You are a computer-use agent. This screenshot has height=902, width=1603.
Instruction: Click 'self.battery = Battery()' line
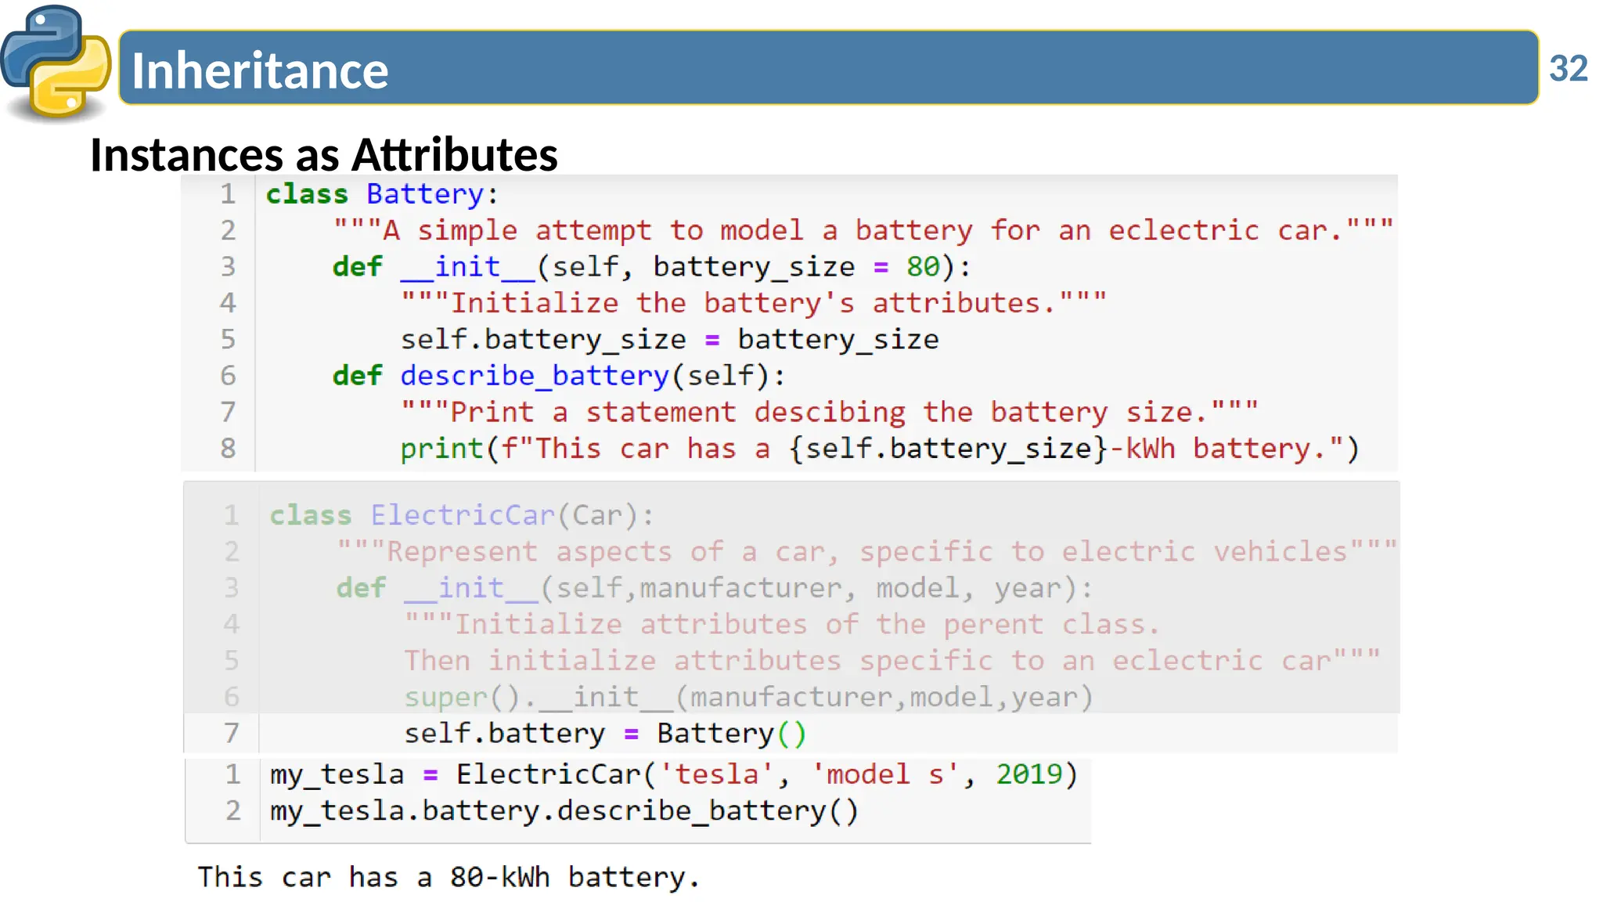(x=605, y=733)
